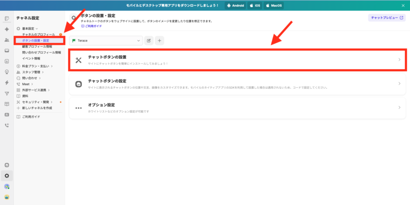Image resolution: width=410 pixels, height=205 pixels.
Task: Click the Android download button
Action: [x=235, y=6]
